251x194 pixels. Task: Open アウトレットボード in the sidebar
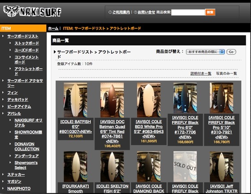click(x=29, y=71)
